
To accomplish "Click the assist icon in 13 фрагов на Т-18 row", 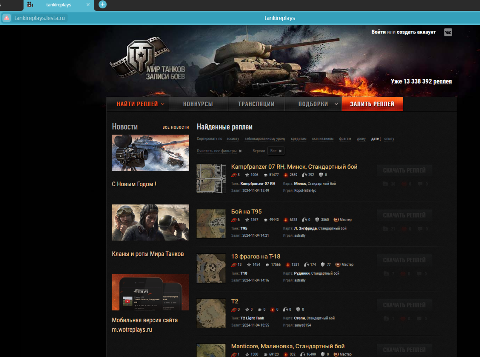I will pos(306,265).
